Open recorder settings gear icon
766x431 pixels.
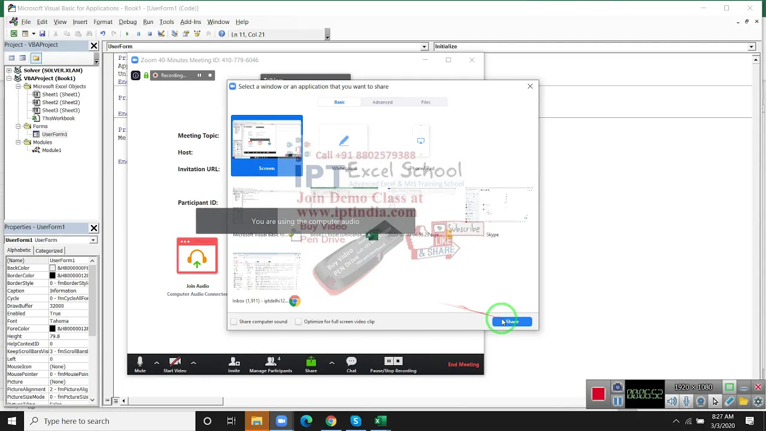pyautogui.click(x=758, y=402)
